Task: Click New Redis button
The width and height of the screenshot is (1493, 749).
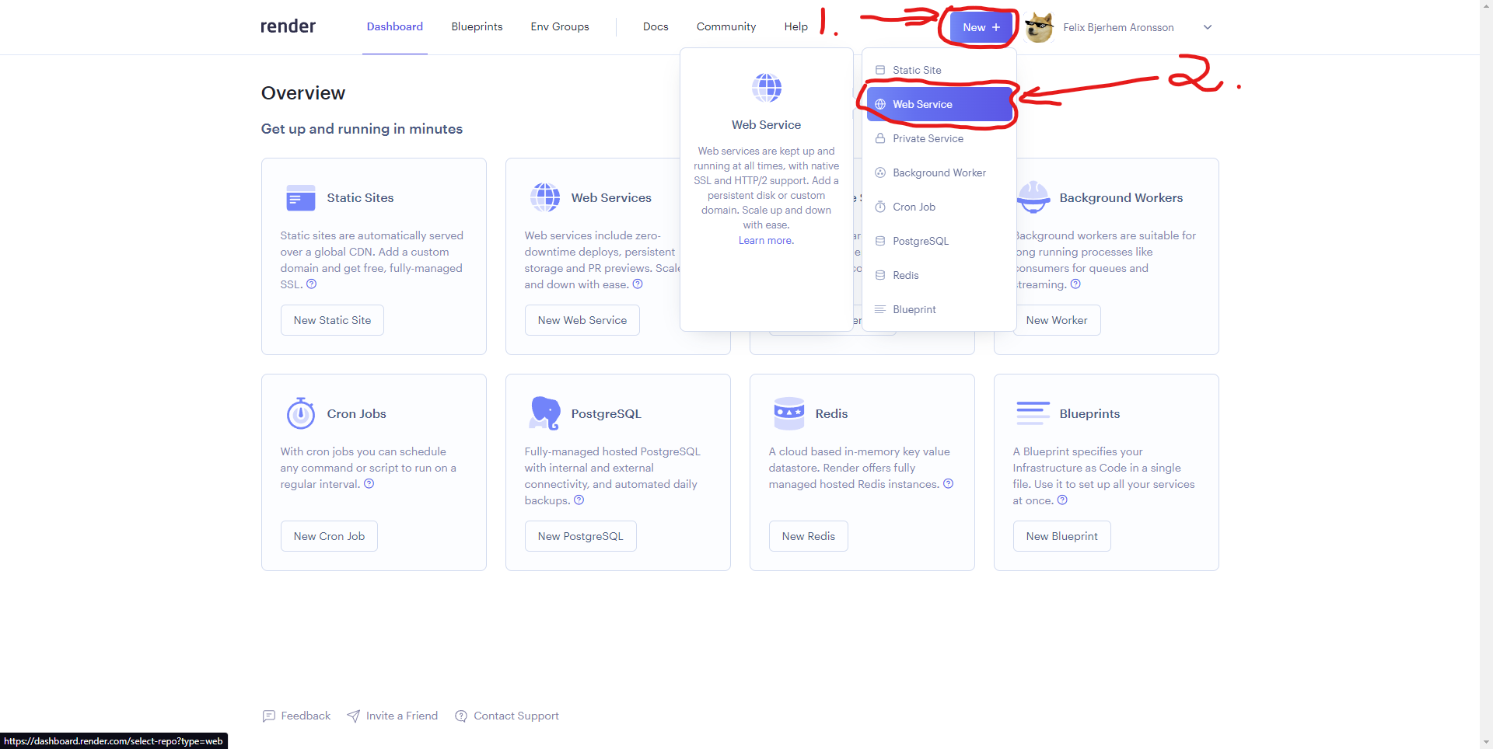Action: tap(809, 536)
